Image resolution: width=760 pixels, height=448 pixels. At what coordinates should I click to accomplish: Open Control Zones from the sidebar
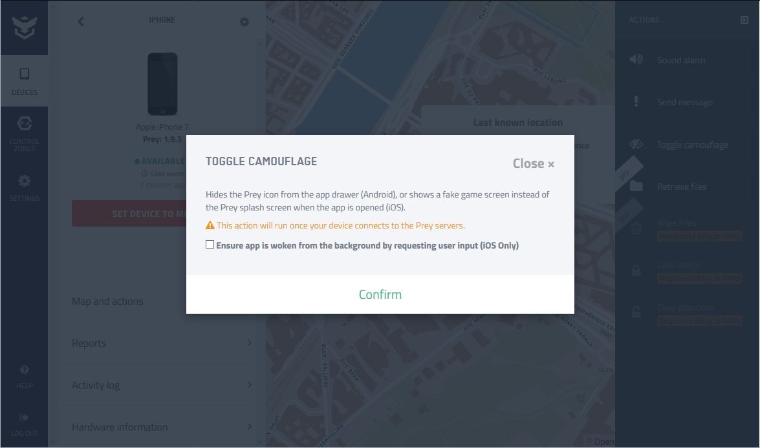tap(24, 134)
